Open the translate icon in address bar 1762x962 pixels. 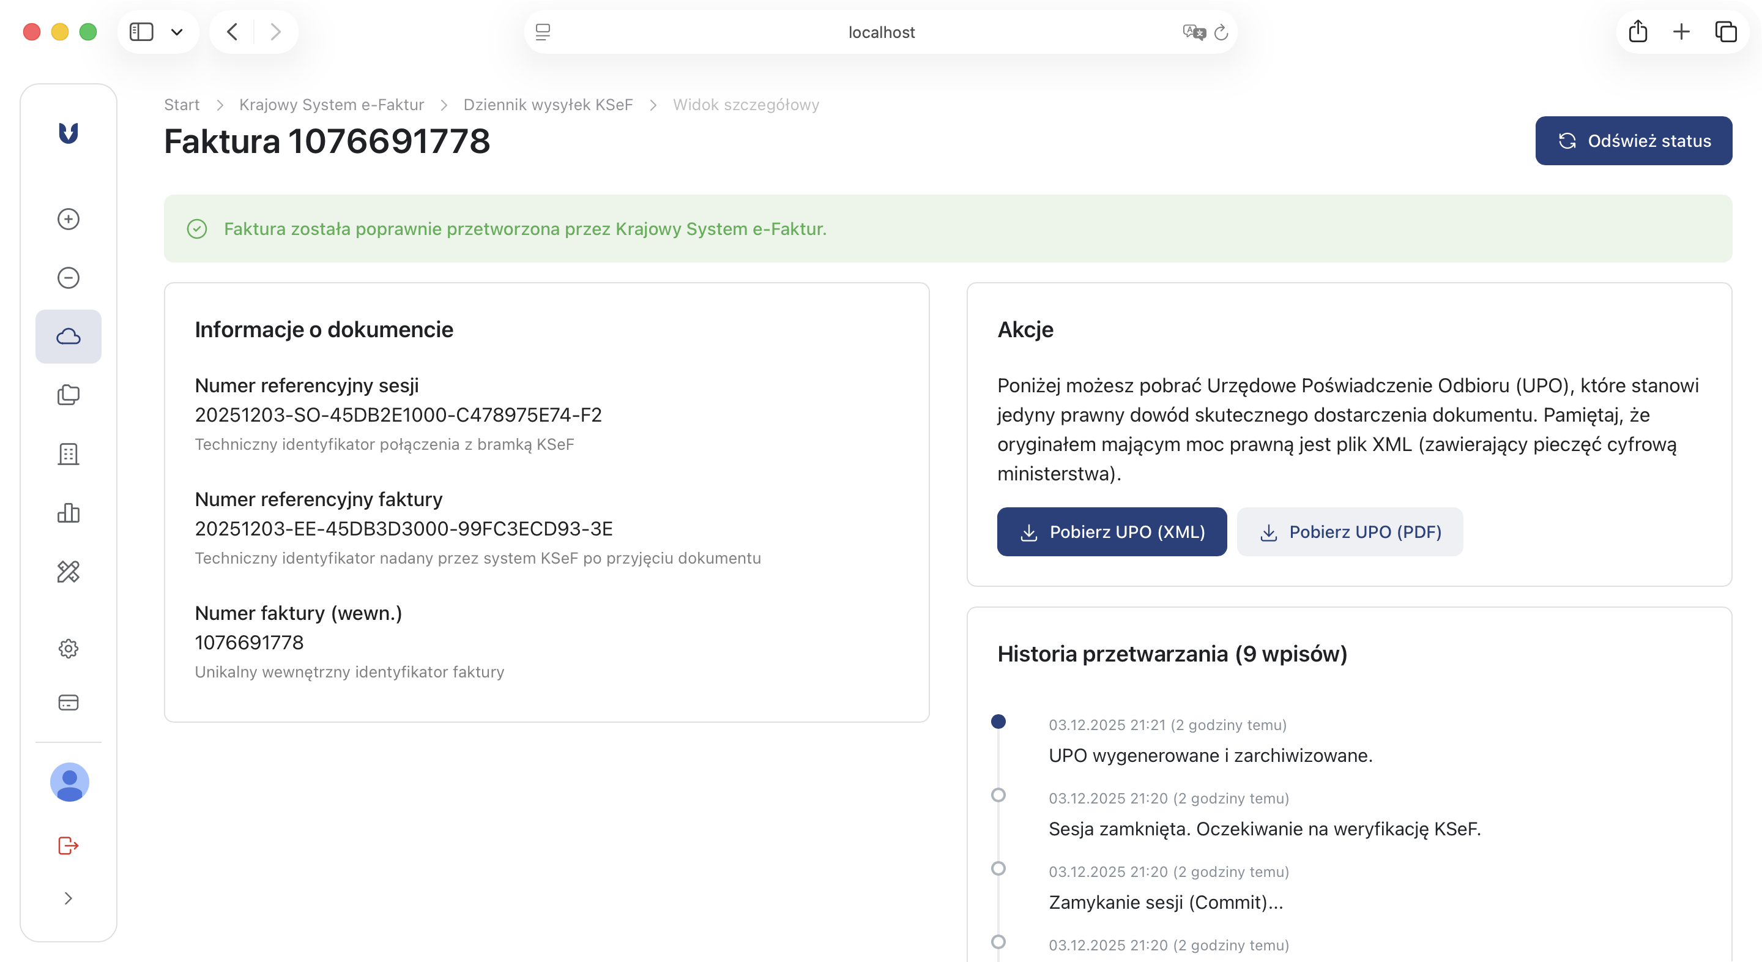(x=1193, y=32)
